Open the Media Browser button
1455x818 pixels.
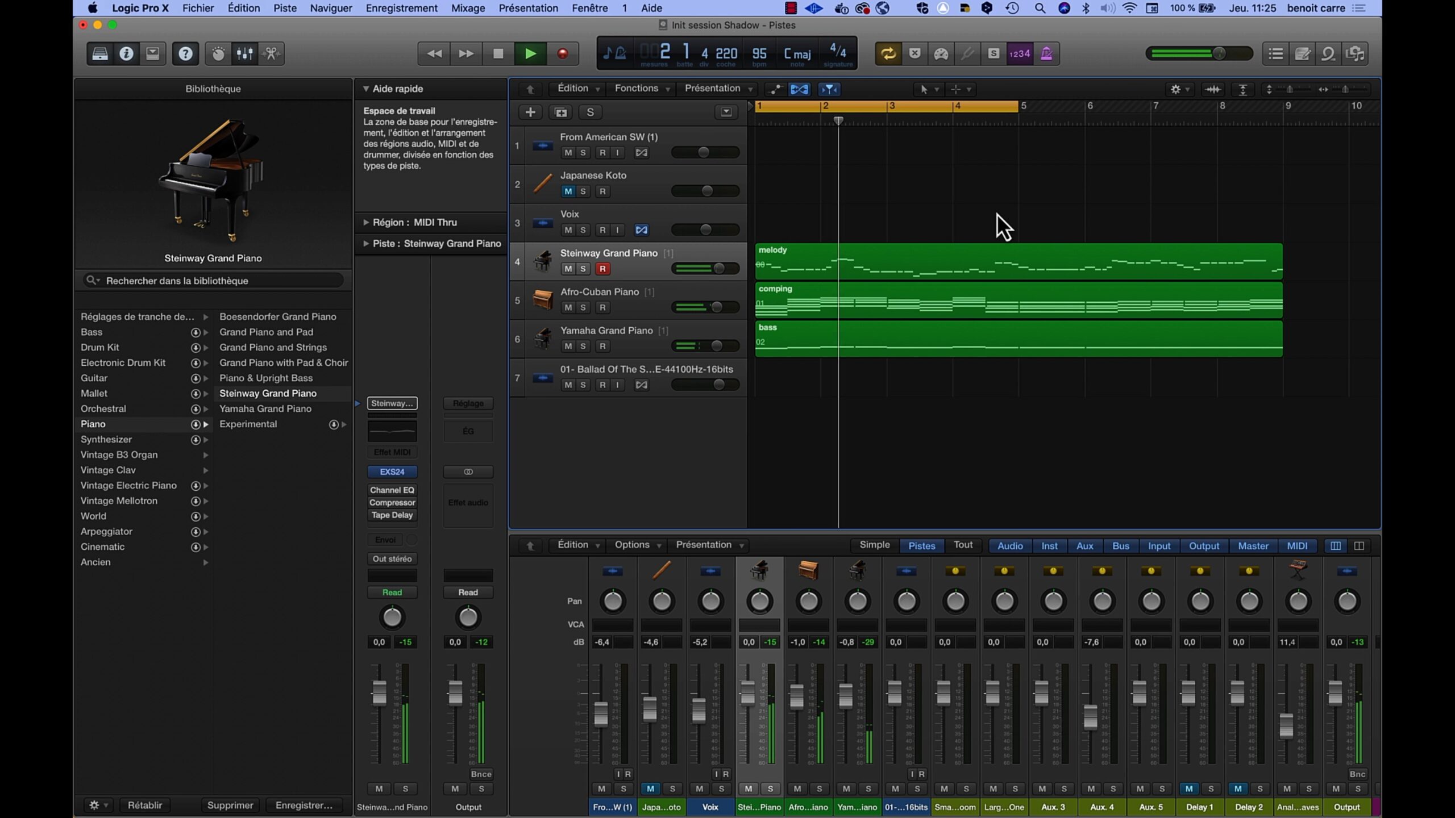click(1356, 53)
